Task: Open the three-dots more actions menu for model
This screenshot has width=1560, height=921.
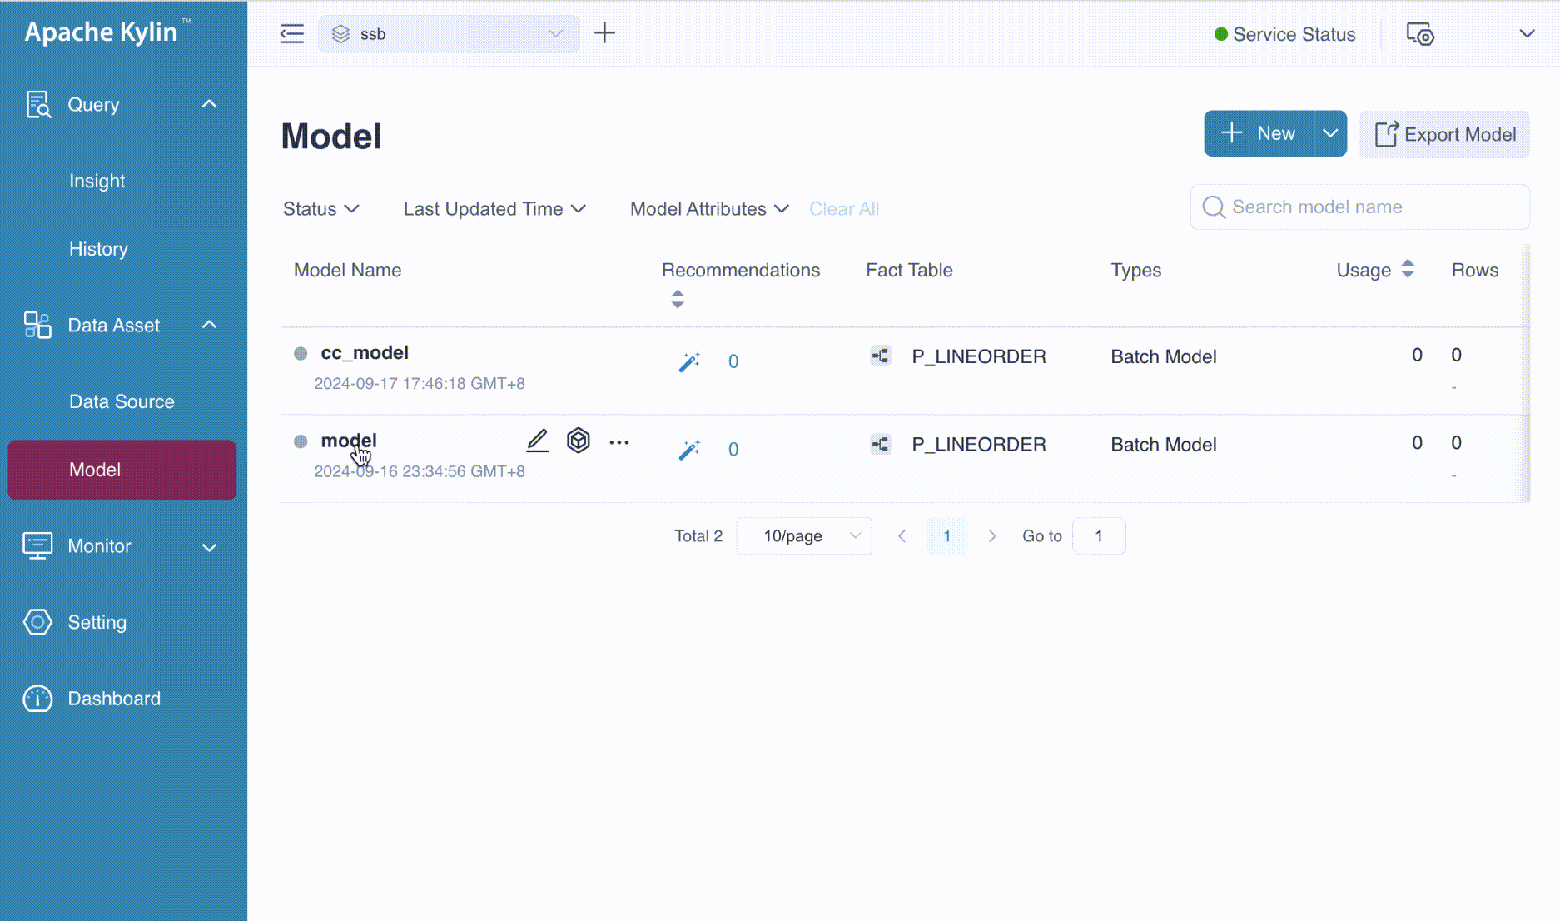Action: 619,442
